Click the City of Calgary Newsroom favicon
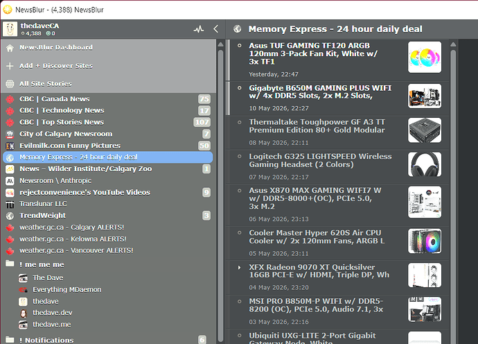Viewport: 478px width, 344px height. click(10, 135)
